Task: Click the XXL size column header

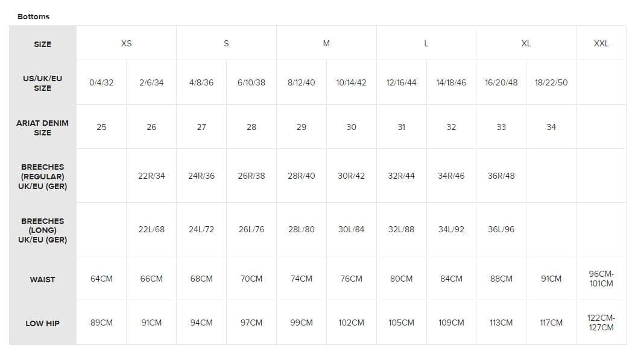Action: point(601,43)
